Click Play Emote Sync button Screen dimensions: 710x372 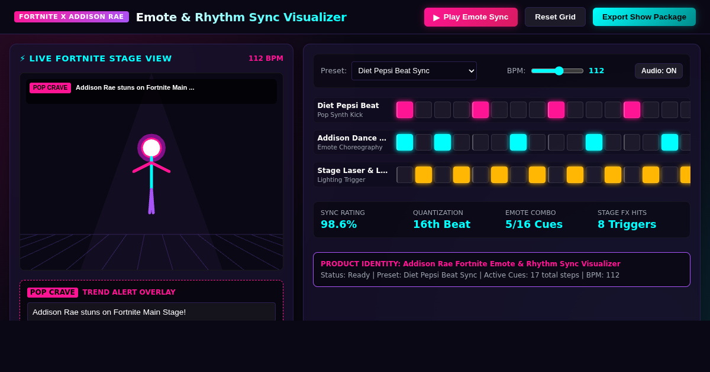[471, 17]
